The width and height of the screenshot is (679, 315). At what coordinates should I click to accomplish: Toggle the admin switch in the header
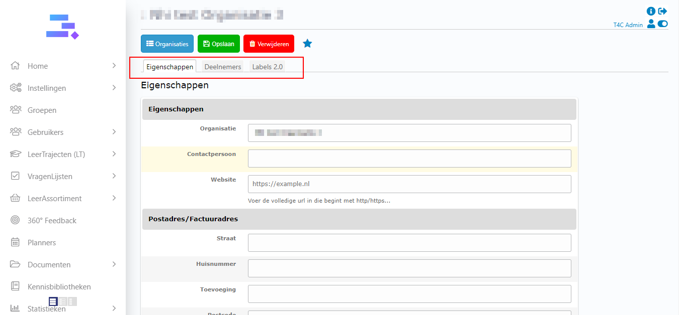pos(662,24)
